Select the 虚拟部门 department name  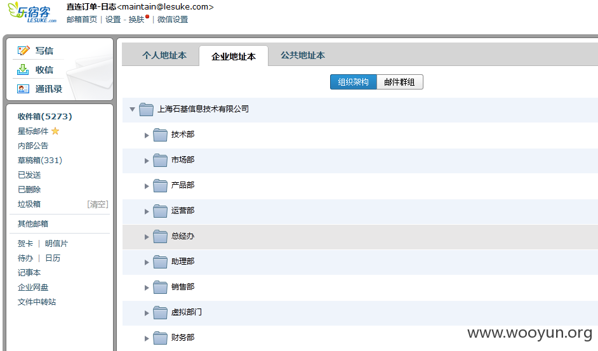coord(187,312)
